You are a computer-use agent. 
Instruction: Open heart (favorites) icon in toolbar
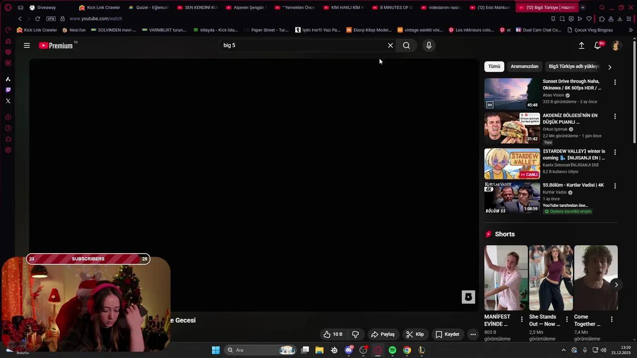coord(589,18)
